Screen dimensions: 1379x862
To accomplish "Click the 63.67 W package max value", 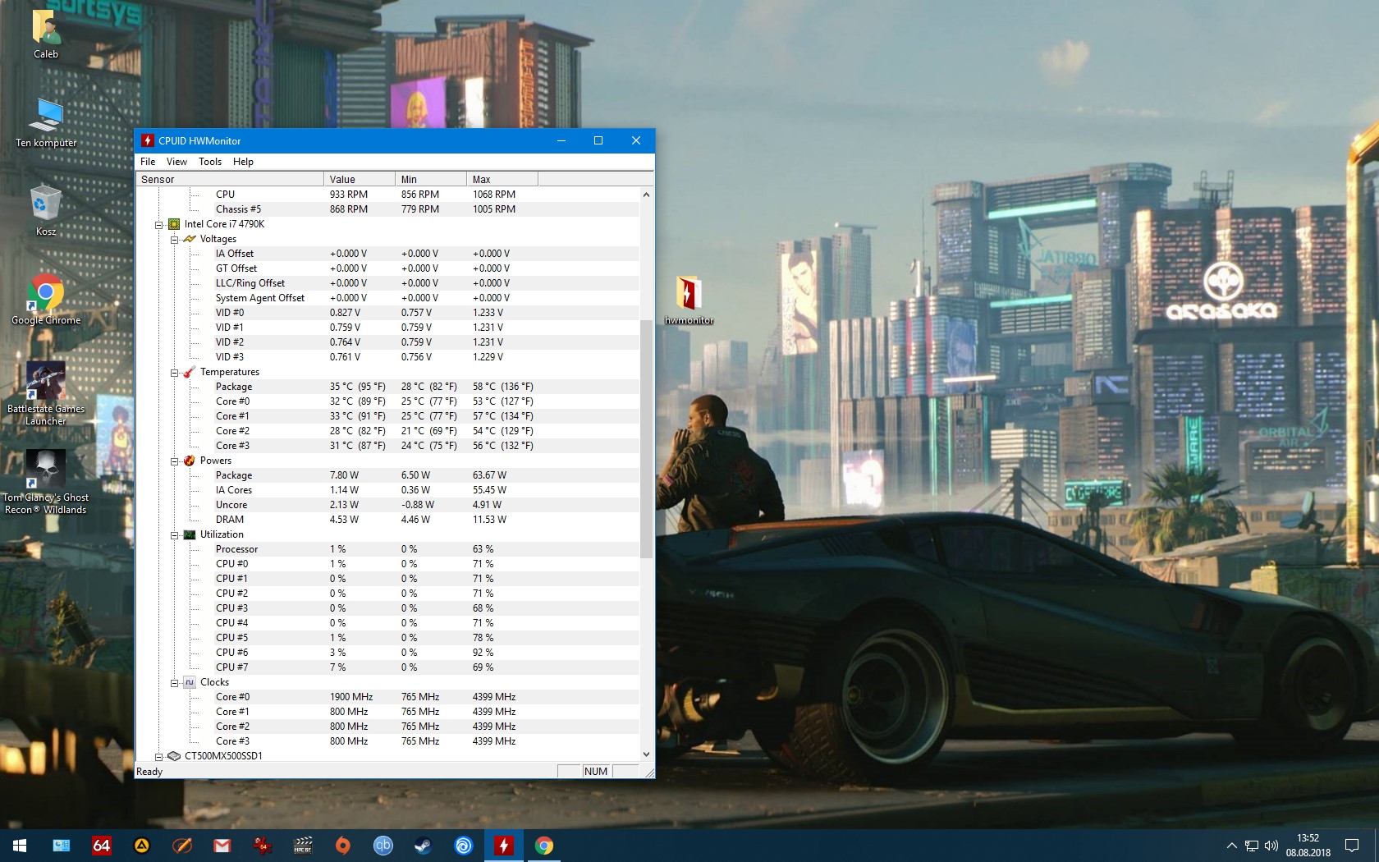I will 489,475.
